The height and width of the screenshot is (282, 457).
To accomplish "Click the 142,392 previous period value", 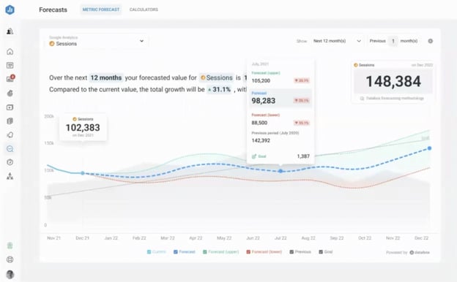I will 261,140.
